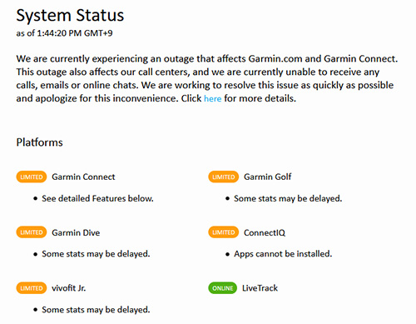The height and width of the screenshot is (324, 416).
Task: Click the 'here' link for more details
Action: click(212, 98)
